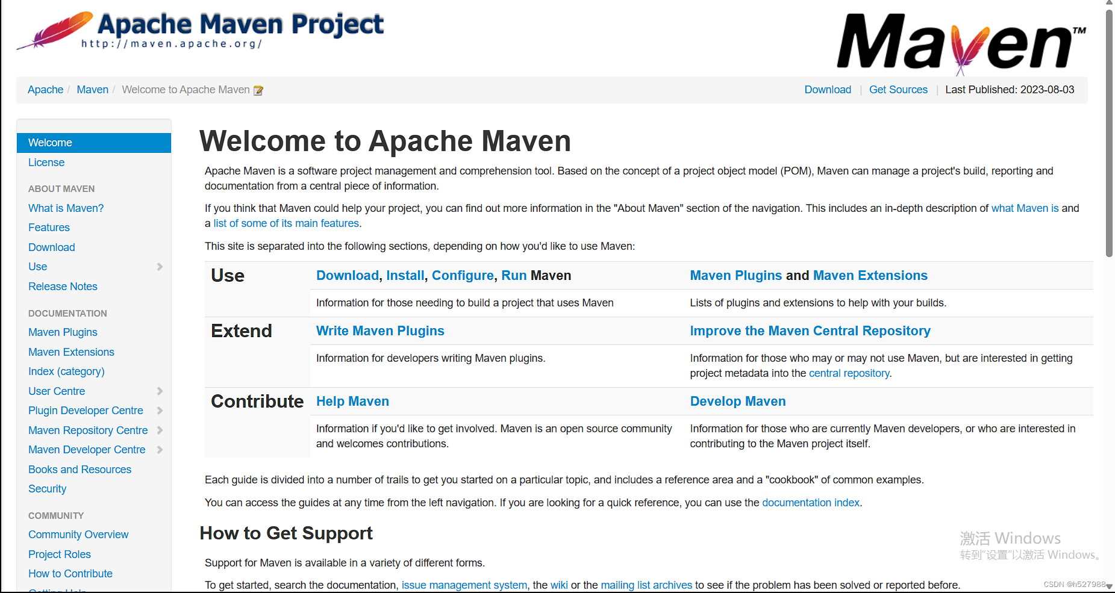Click the 'Extend' row label
The width and height of the screenshot is (1115, 593).
[242, 331]
